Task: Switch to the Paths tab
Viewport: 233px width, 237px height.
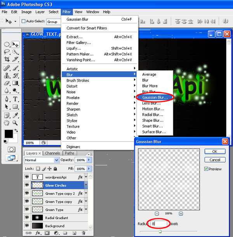Action: [x=70, y=153]
